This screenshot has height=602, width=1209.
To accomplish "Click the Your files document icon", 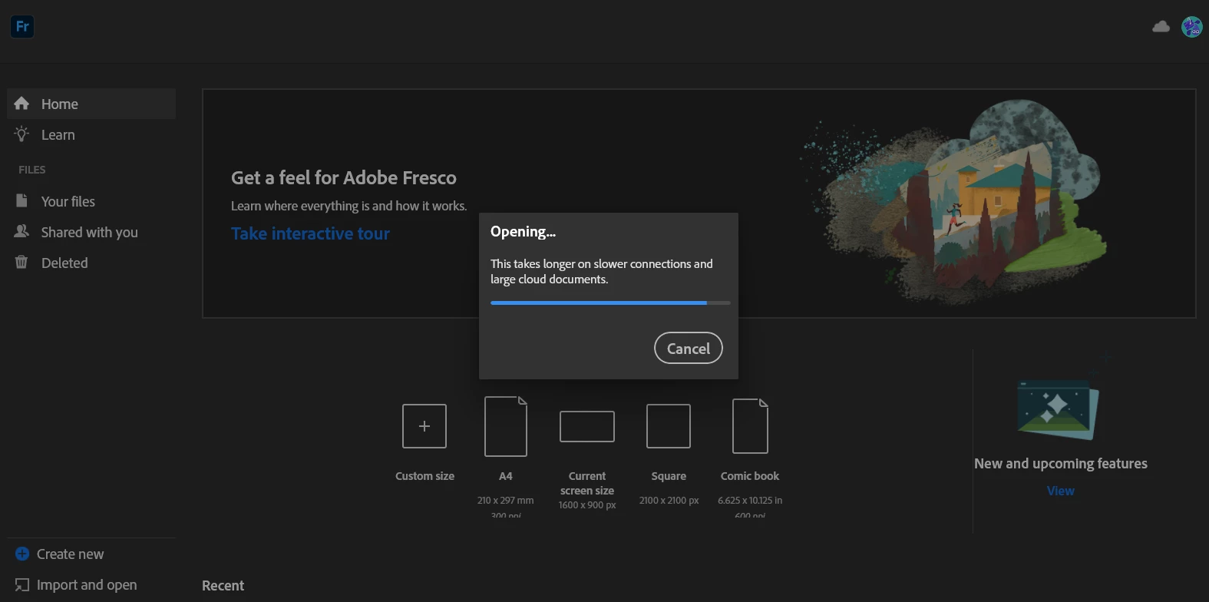I will point(21,200).
